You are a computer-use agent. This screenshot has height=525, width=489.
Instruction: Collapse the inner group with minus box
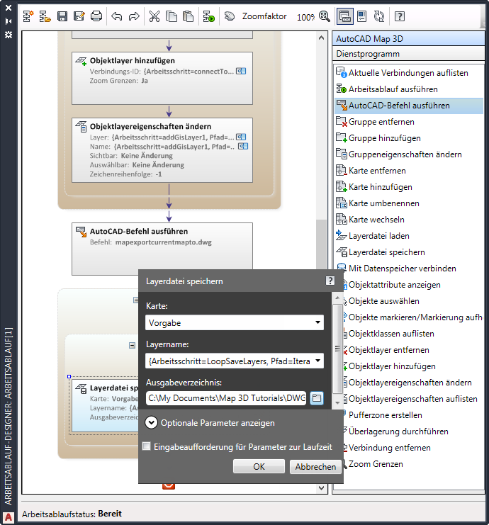point(133,345)
